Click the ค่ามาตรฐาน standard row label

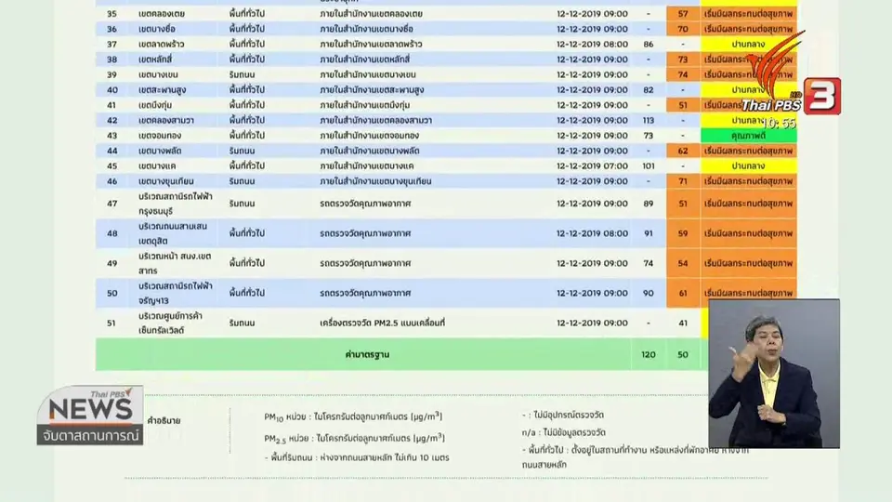point(367,354)
